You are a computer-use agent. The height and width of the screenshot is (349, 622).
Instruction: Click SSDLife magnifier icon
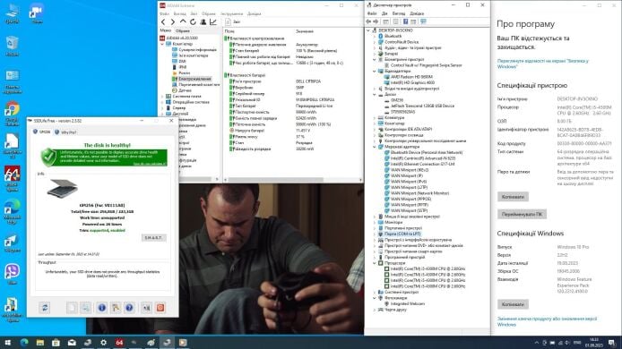[x=85, y=308]
